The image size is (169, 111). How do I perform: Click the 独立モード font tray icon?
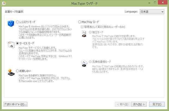pos(84,34)
